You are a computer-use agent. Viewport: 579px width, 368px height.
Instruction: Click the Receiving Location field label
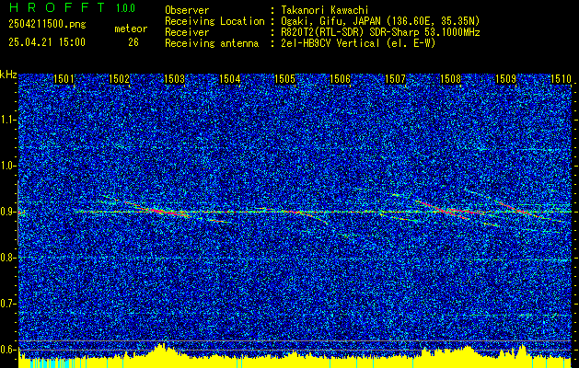214,21
